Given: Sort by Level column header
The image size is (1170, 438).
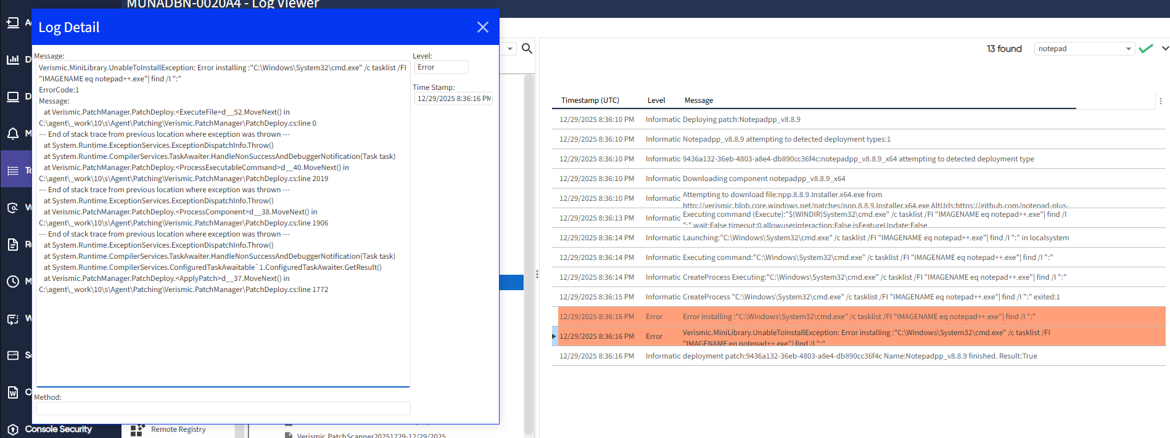Looking at the screenshot, I should click(656, 100).
